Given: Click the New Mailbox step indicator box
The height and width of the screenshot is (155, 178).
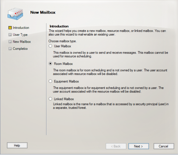Looking at the screenshot, I should coord(10,42).
